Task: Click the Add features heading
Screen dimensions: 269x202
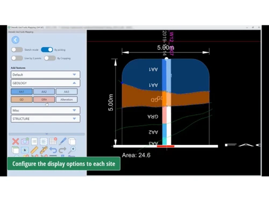Action: click(18, 68)
